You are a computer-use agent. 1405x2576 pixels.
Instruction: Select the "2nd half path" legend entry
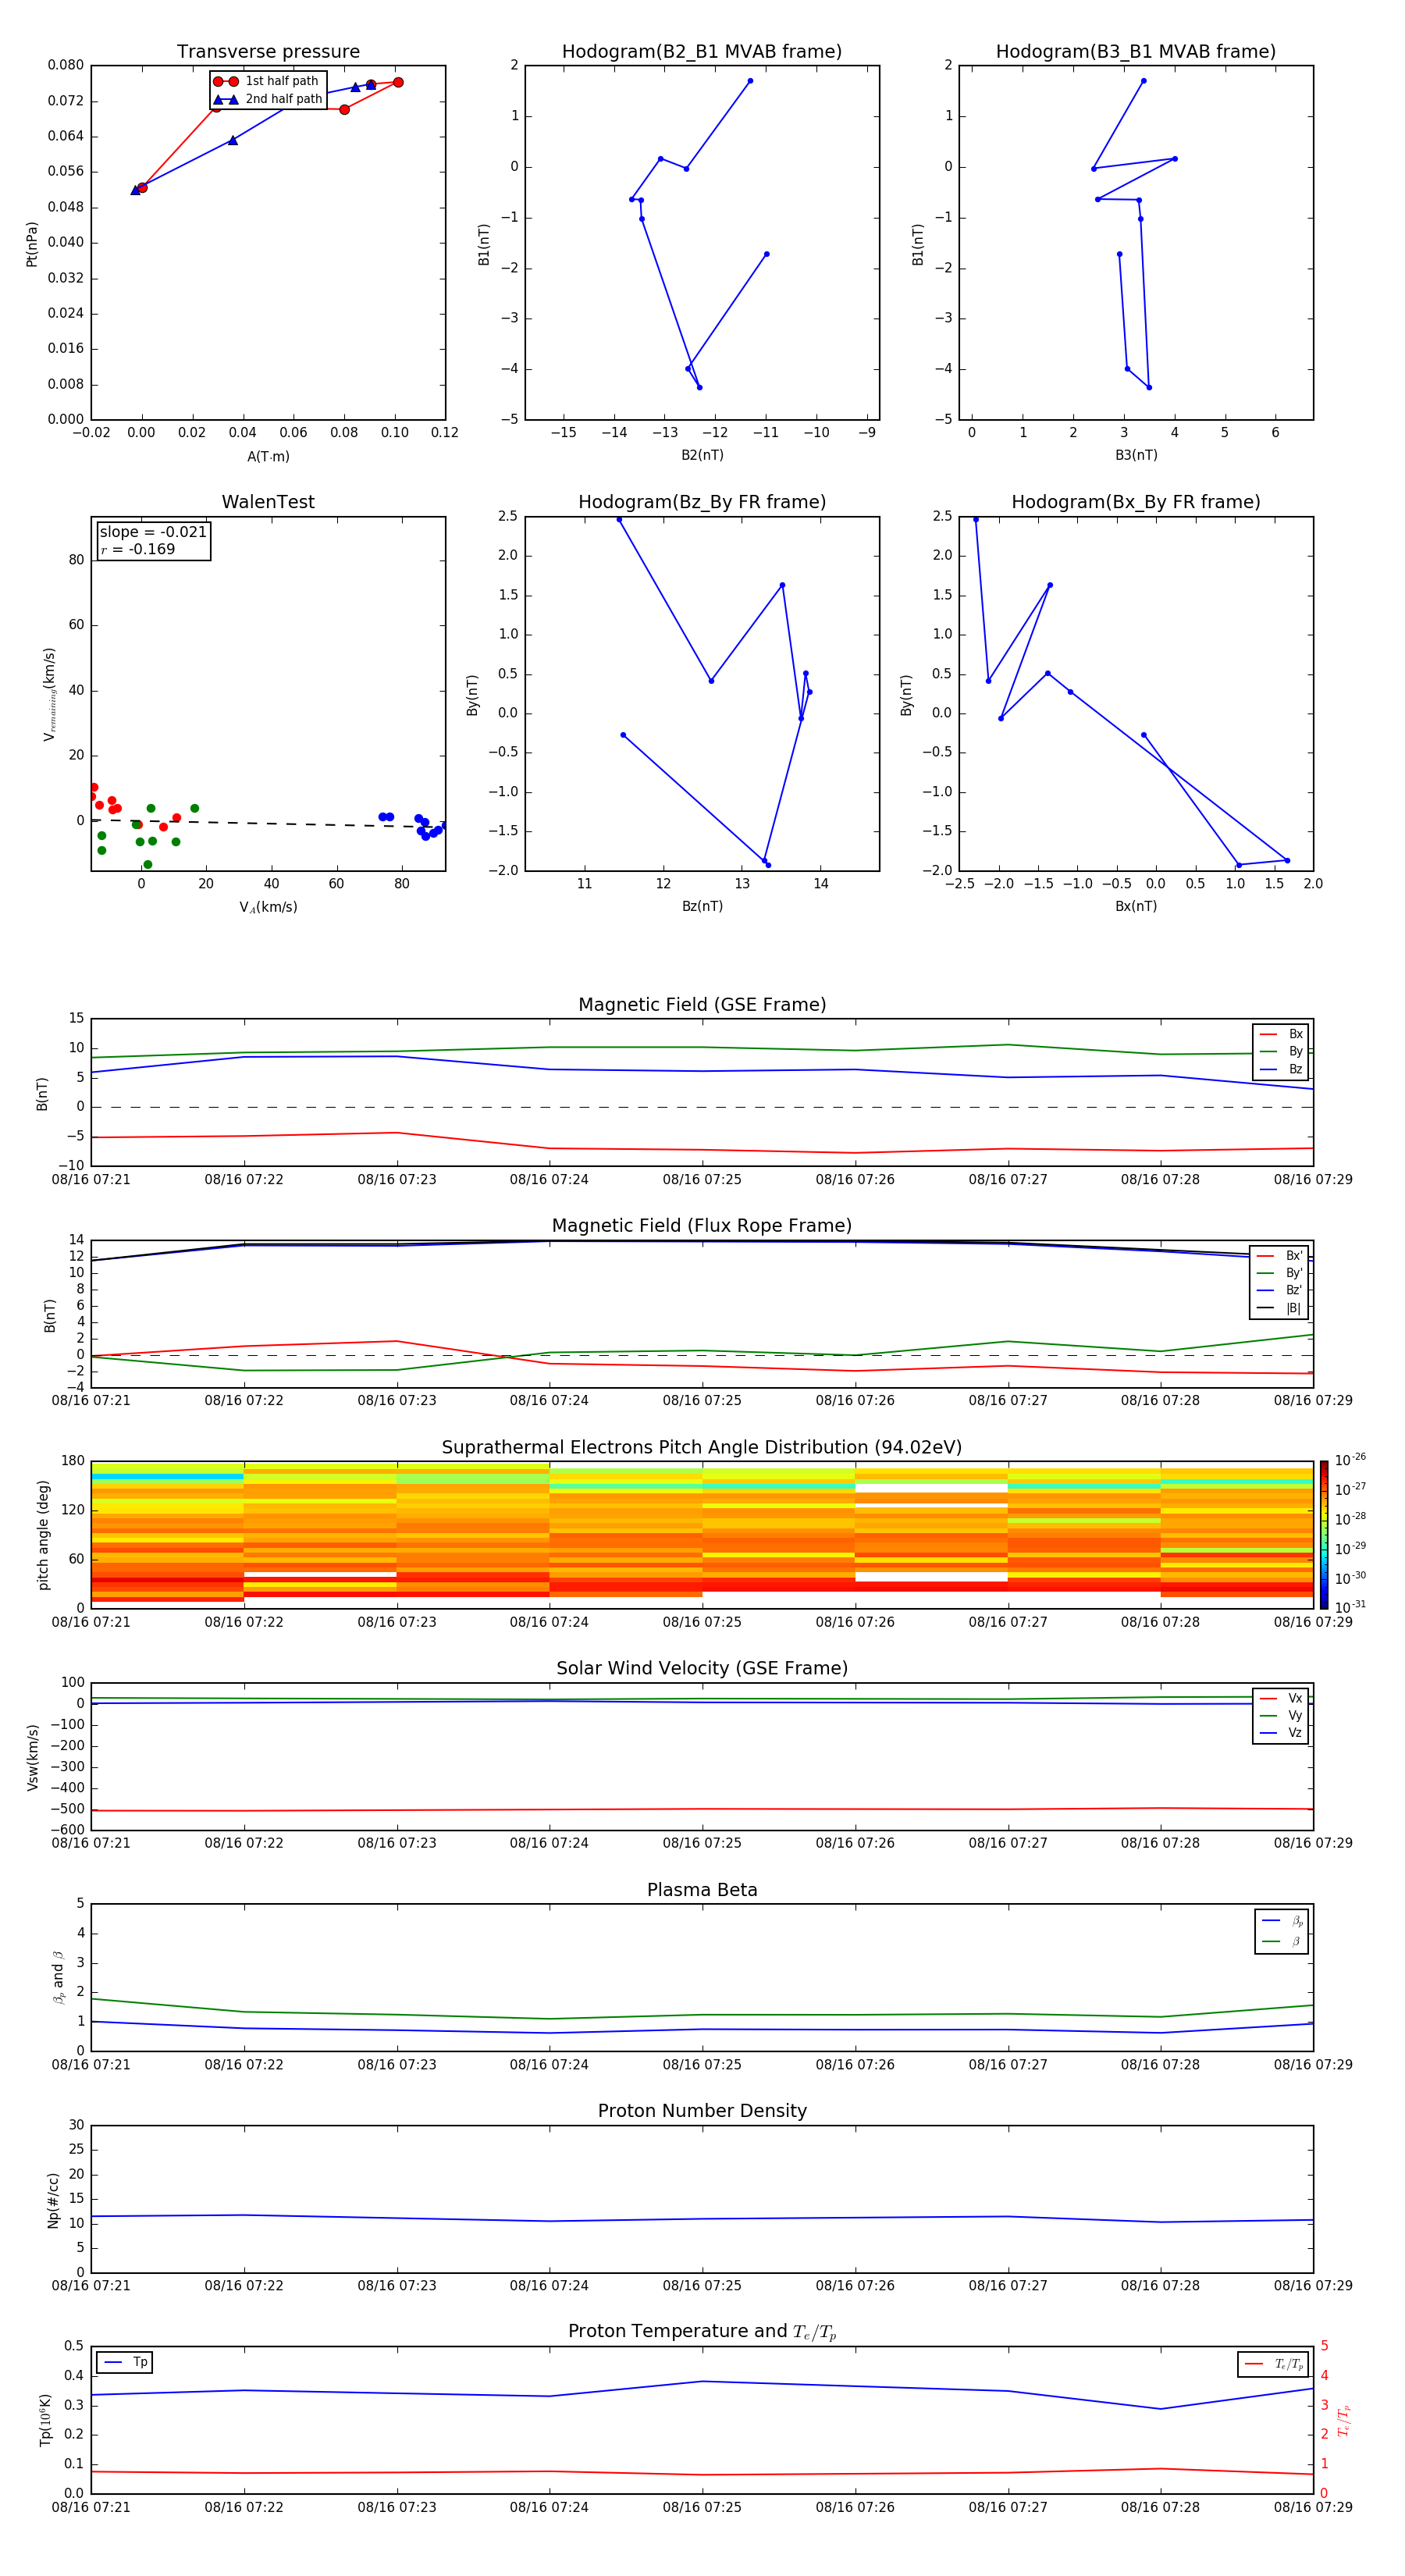268,99
